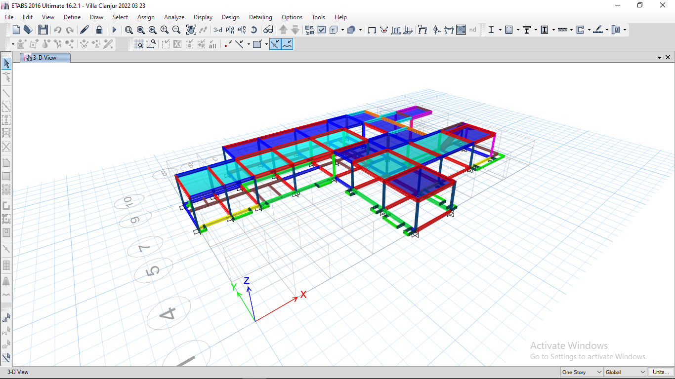
Task: Toggle the lock/unlock model padlock icon
Action: 99,30
